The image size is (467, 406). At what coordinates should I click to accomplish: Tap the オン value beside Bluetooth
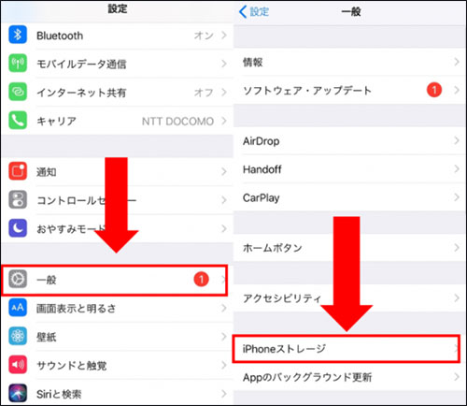point(204,36)
